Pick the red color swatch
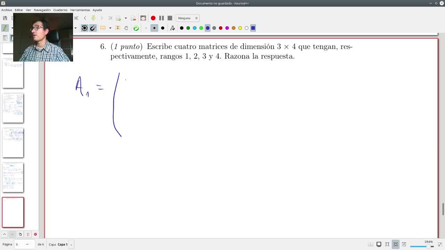This screenshot has height=250, width=445. (220, 28)
